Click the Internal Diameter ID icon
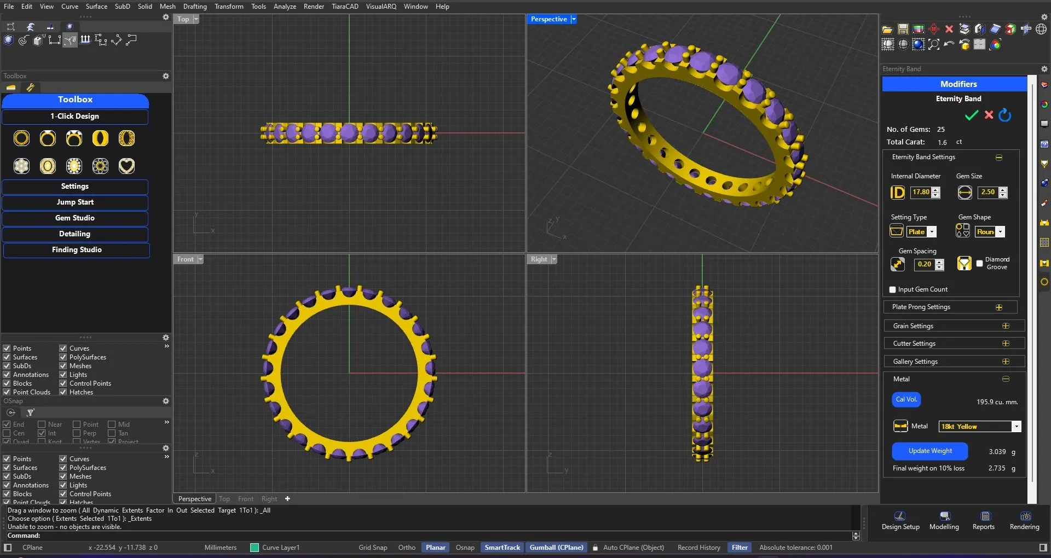This screenshot has height=558, width=1051. click(898, 193)
